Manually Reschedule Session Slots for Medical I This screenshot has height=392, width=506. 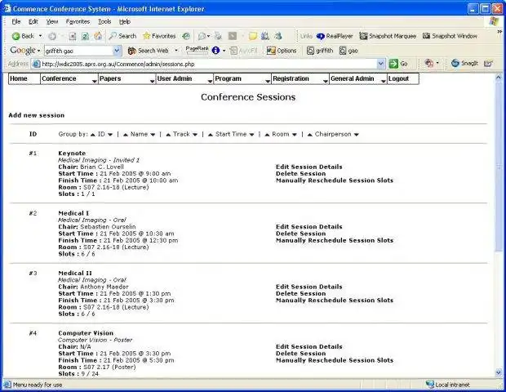335,240
